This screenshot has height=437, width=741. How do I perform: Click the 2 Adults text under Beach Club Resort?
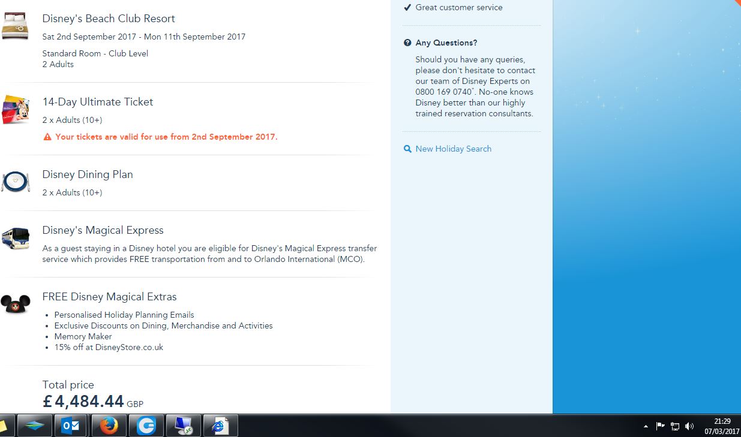tap(58, 64)
